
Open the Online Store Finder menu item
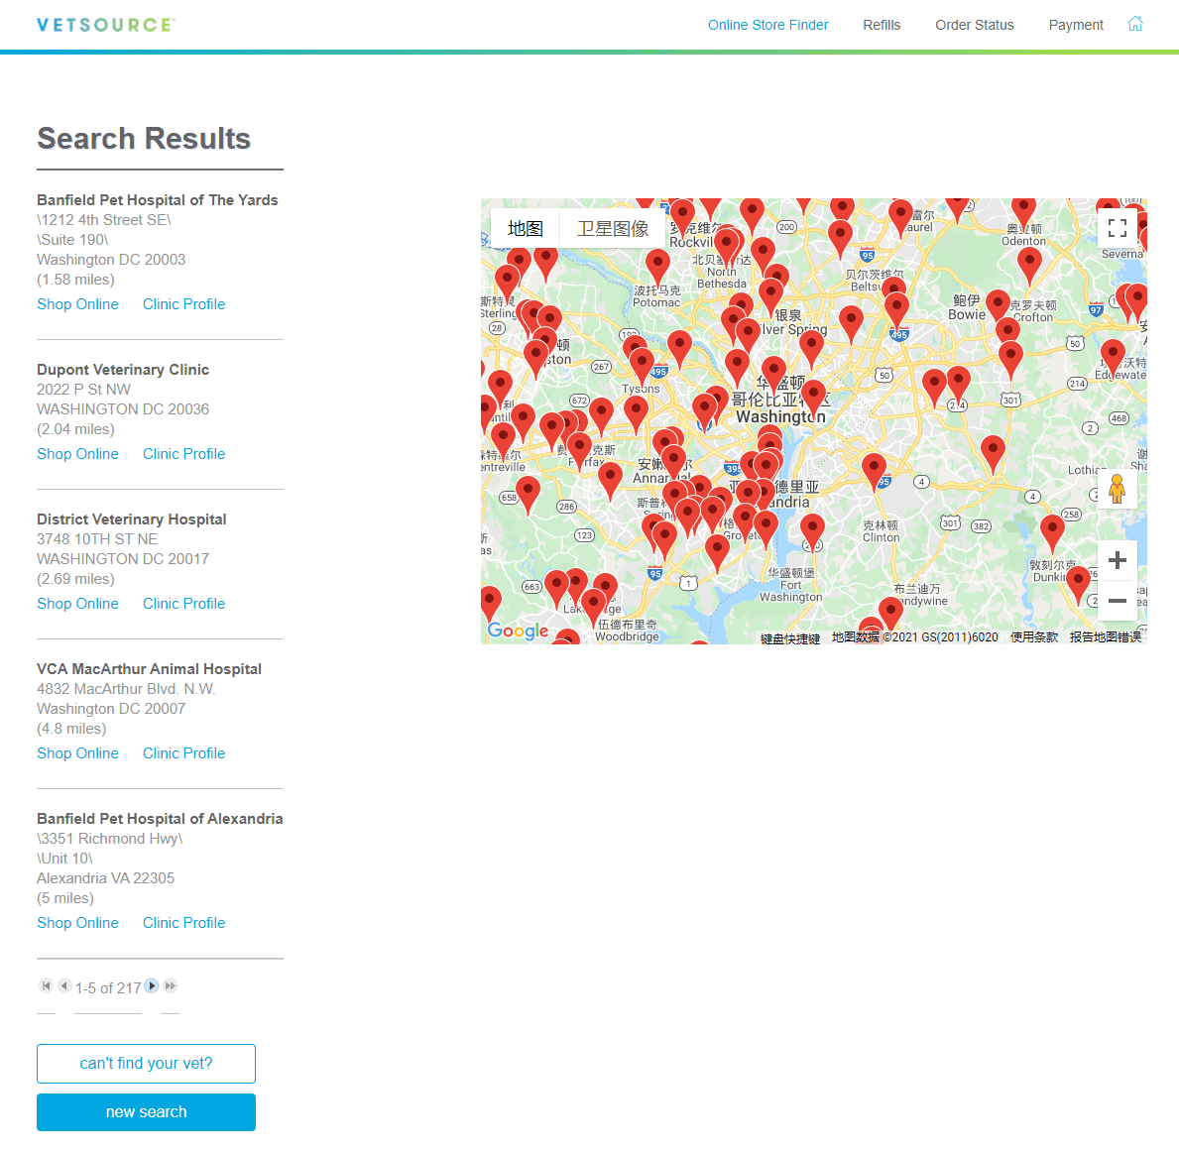(x=767, y=25)
